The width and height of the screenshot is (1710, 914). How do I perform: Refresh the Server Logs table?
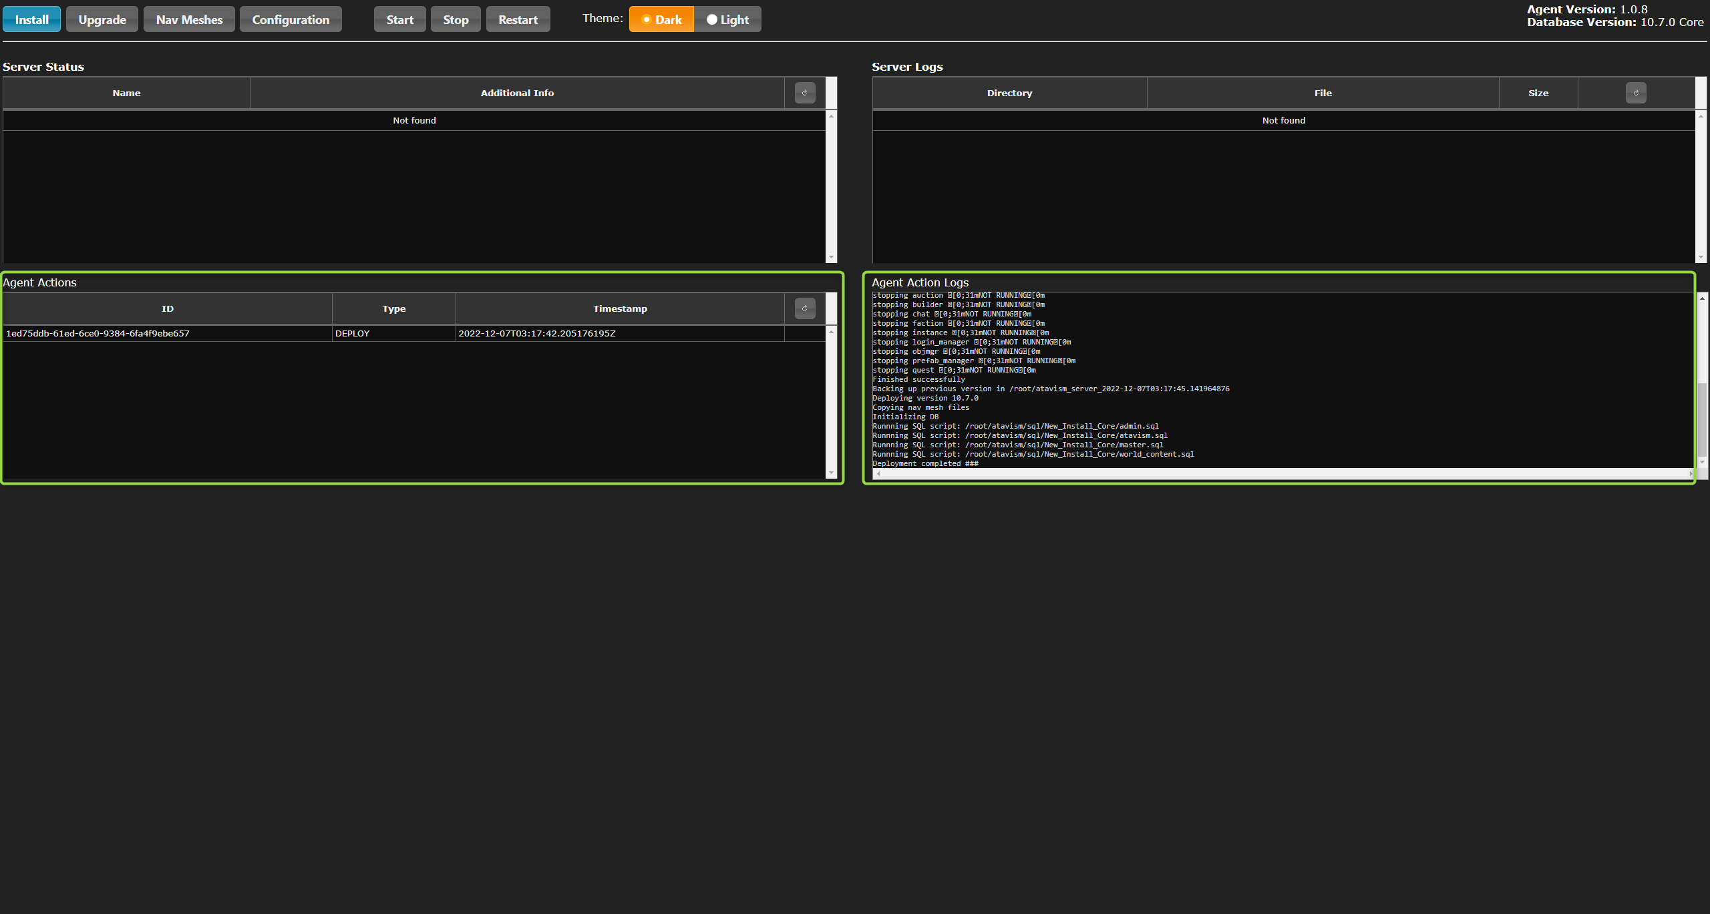[1636, 93]
